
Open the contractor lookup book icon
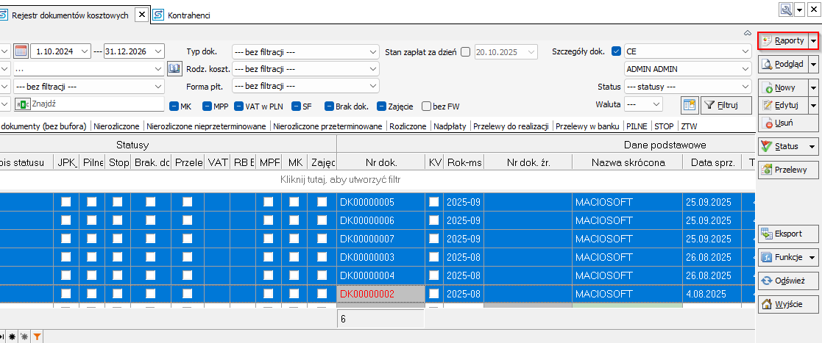click(x=174, y=69)
